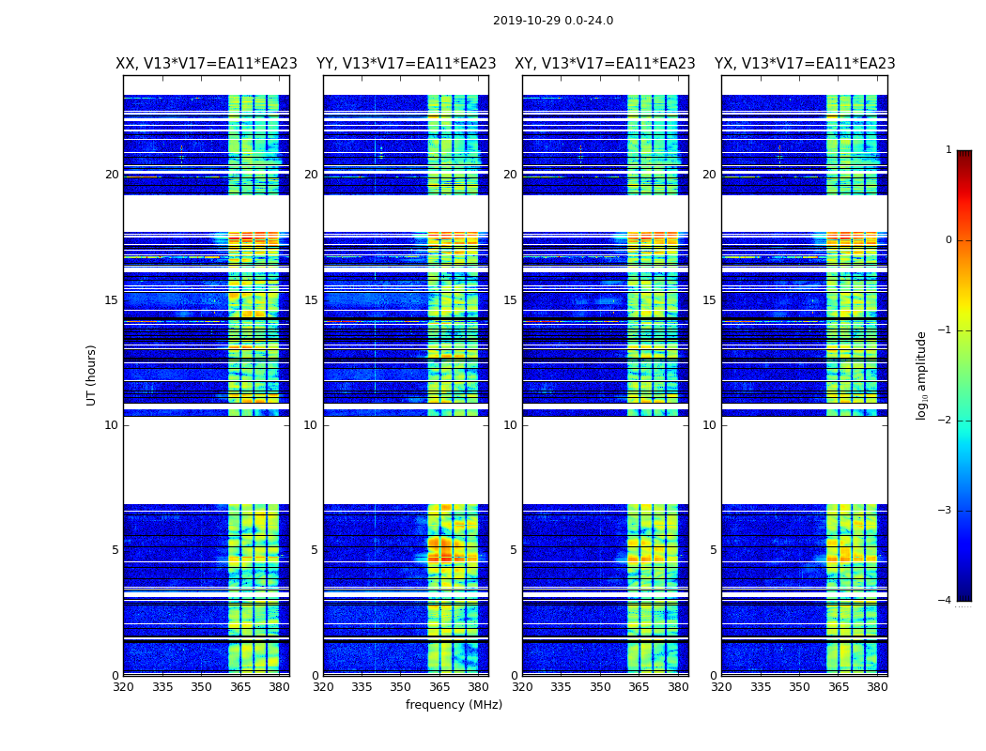986x751 pixels.
Task: Click the 320 frequency tick under the XX panel
Action: [123, 687]
